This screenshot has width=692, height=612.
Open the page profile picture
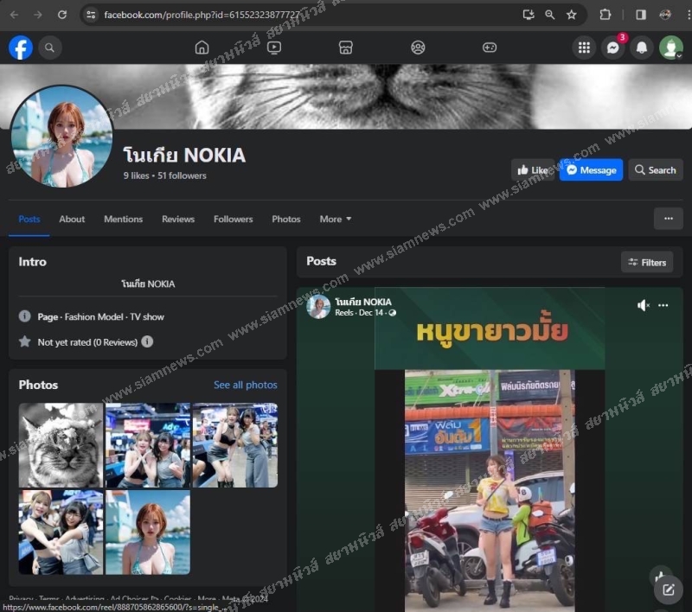pos(61,137)
